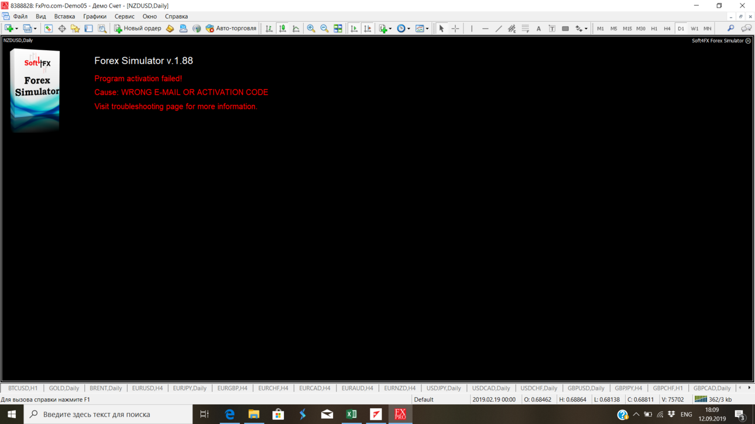This screenshot has width=755, height=424.
Task: Open the Вставка menu
Action: [x=64, y=16]
